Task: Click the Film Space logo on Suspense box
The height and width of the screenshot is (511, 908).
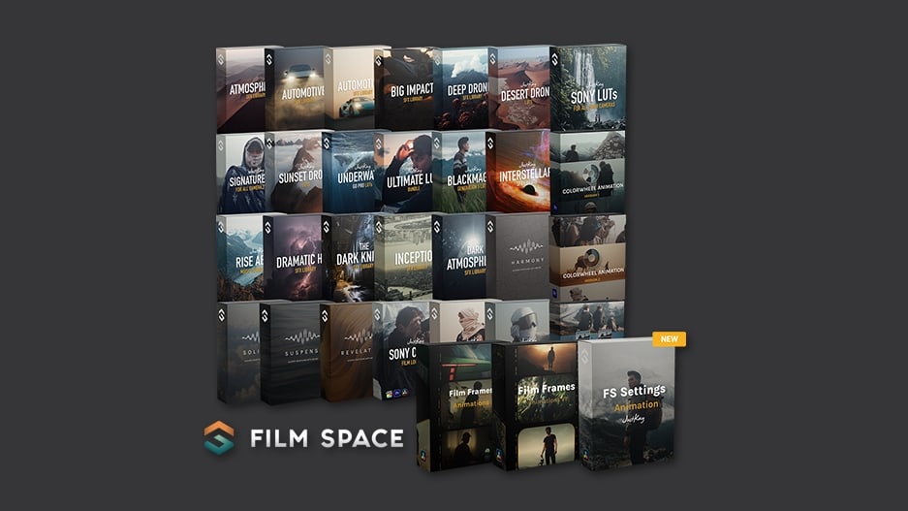Action: coord(265,316)
